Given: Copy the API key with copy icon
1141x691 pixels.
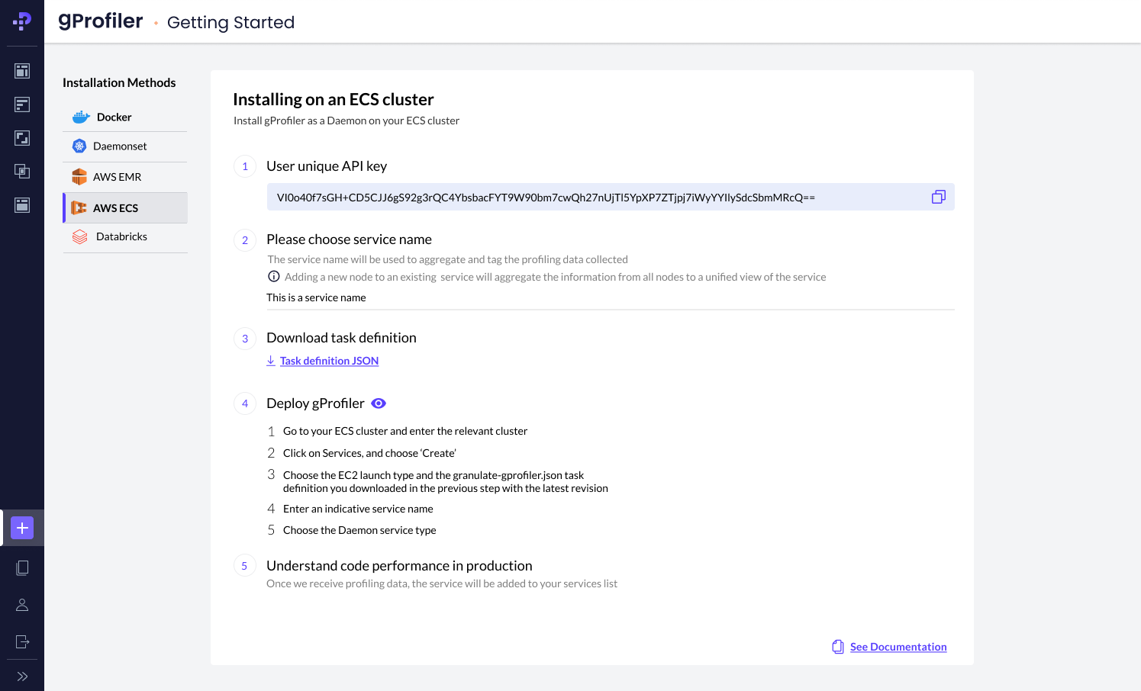Looking at the screenshot, I should (938, 198).
